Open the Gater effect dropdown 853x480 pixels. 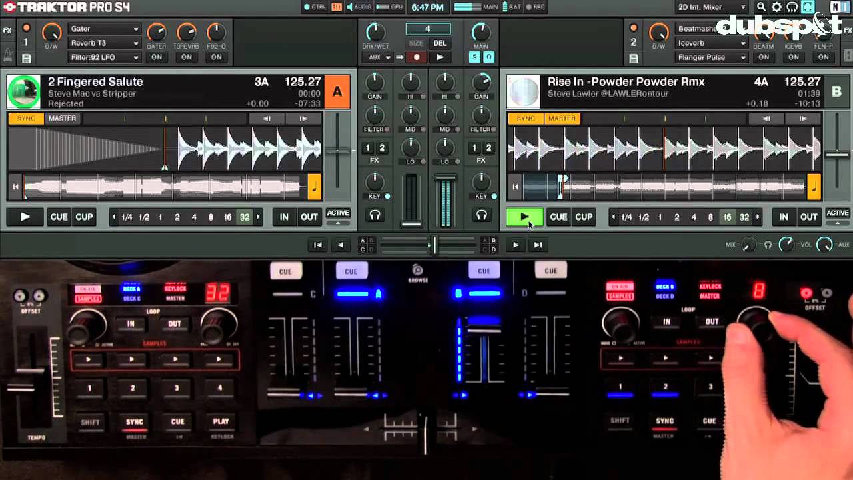(105, 29)
